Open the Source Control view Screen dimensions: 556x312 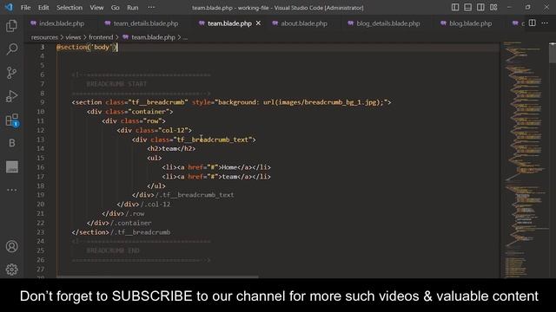11,73
